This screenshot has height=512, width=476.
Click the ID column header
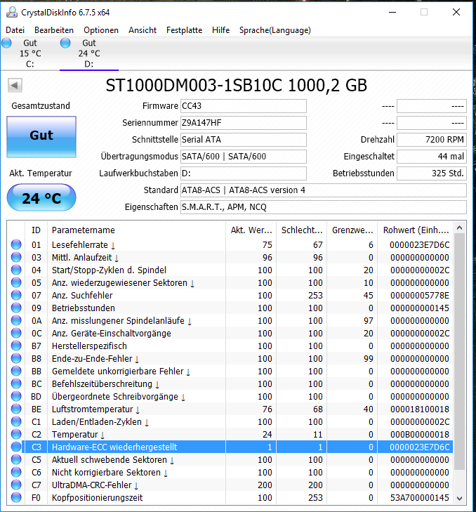[x=36, y=230]
